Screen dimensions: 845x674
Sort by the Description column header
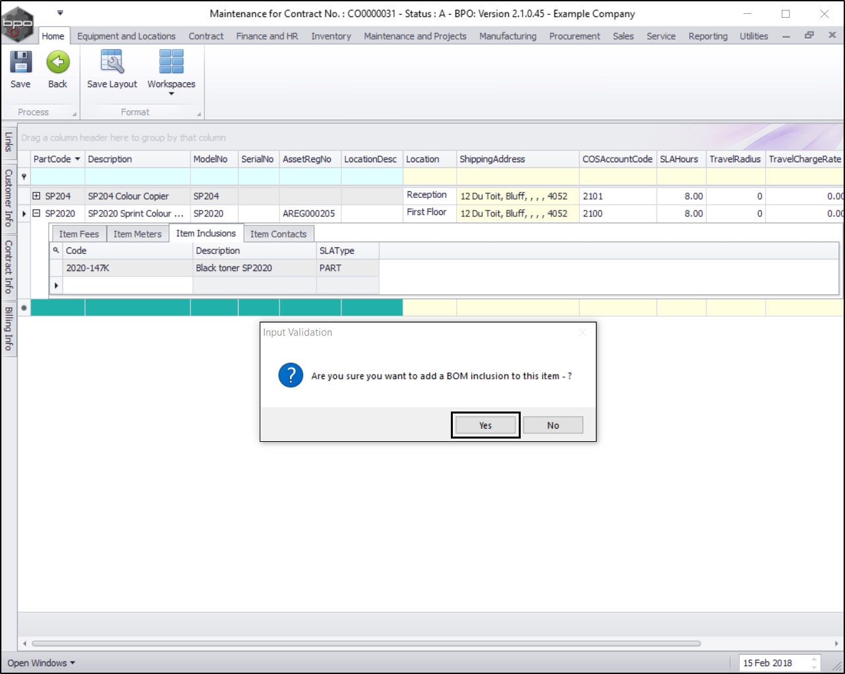point(137,159)
